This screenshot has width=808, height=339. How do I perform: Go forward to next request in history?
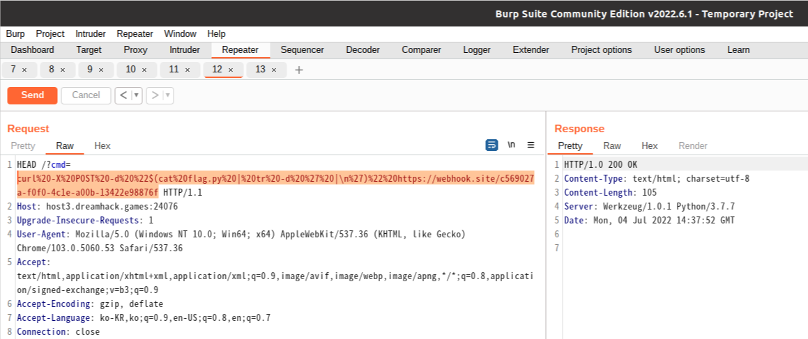click(155, 95)
